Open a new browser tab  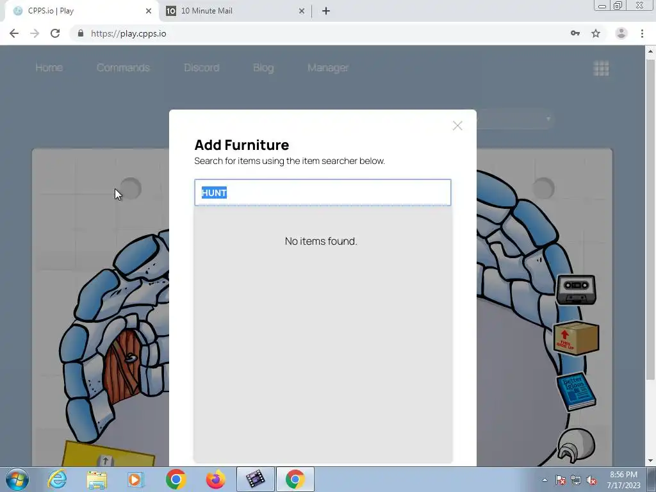click(x=326, y=12)
